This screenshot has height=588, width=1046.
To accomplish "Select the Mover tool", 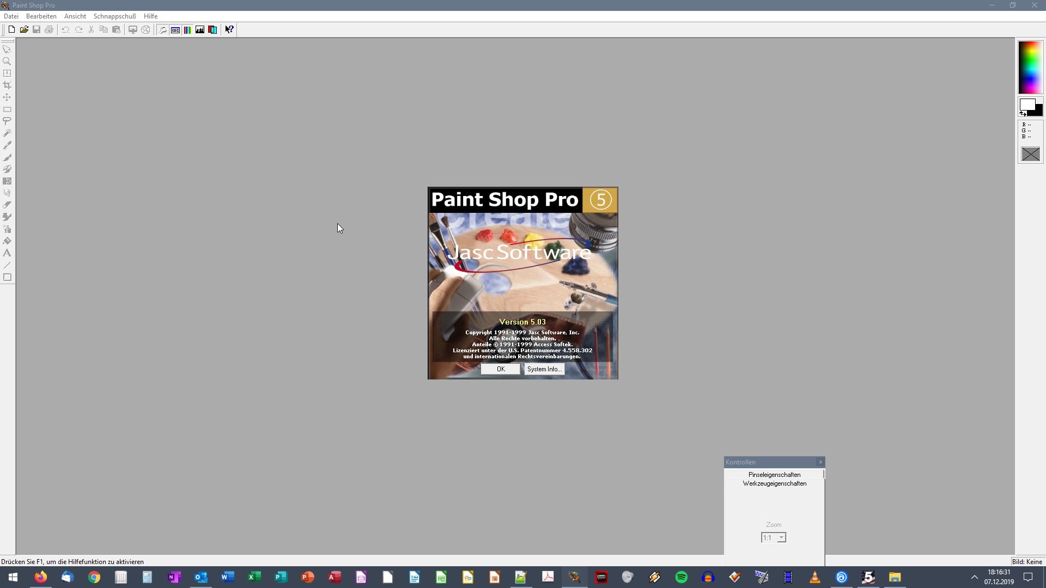I will tap(7, 97).
